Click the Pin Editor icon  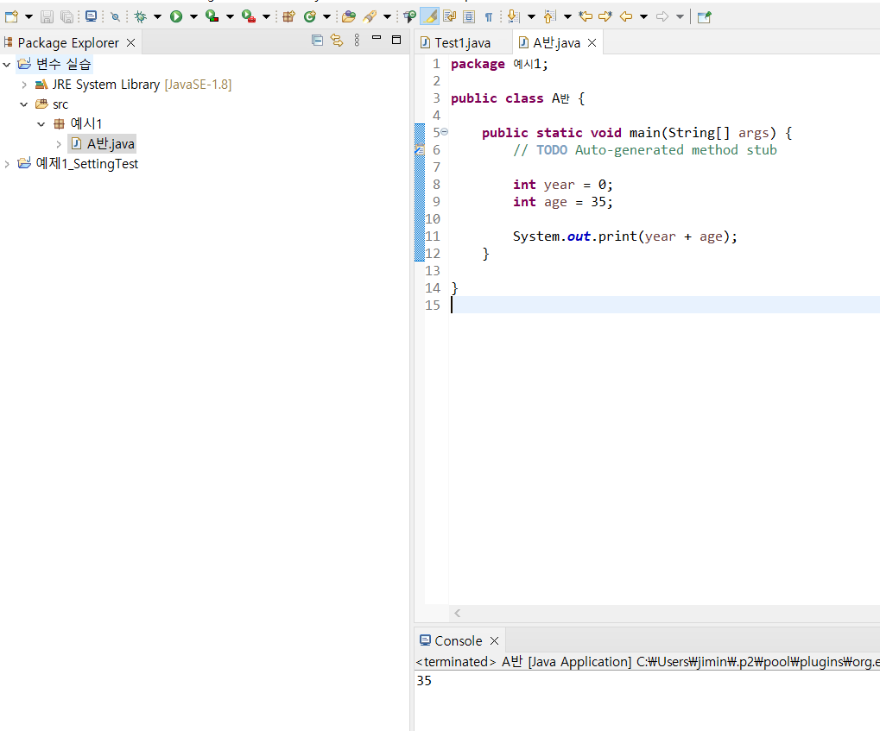click(705, 17)
